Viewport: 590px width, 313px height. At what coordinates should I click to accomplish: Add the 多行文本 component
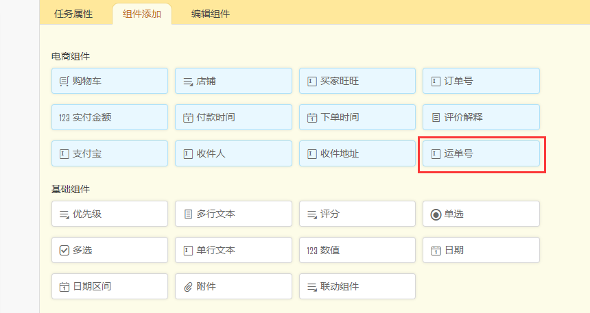click(x=233, y=214)
